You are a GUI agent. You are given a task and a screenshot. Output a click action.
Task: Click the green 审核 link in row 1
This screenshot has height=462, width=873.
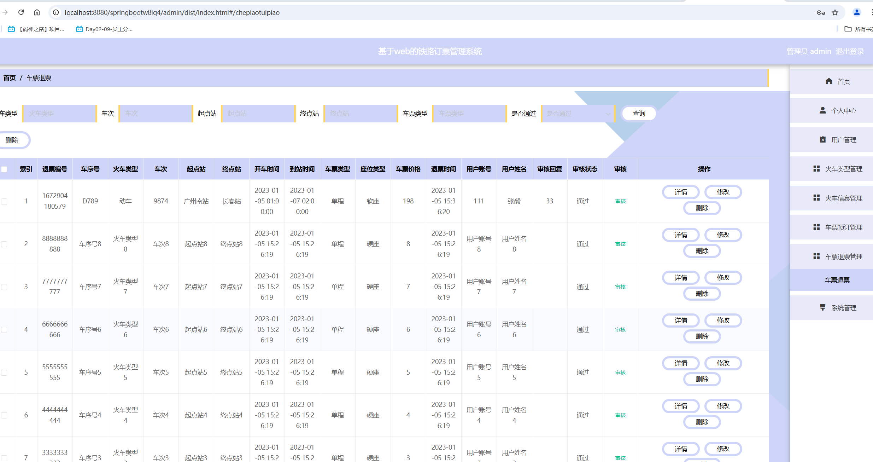click(x=620, y=201)
